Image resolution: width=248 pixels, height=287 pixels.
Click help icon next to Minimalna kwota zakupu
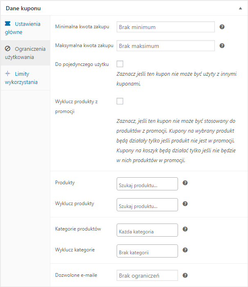point(222,27)
